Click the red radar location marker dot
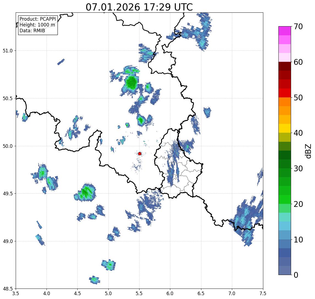 [x=140, y=154]
